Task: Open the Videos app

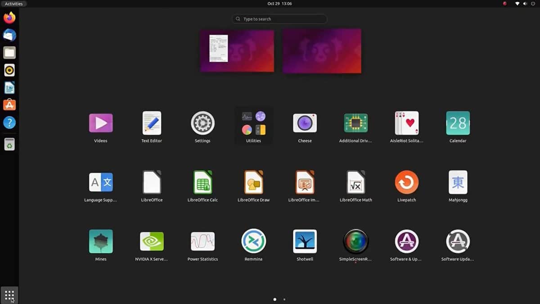Action: [x=101, y=123]
